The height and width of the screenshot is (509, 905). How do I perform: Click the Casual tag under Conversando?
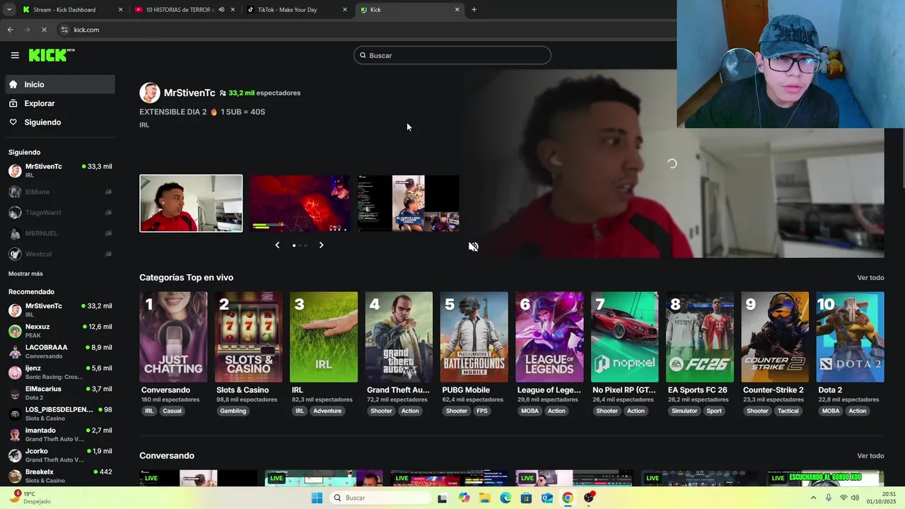tap(172, 411)
